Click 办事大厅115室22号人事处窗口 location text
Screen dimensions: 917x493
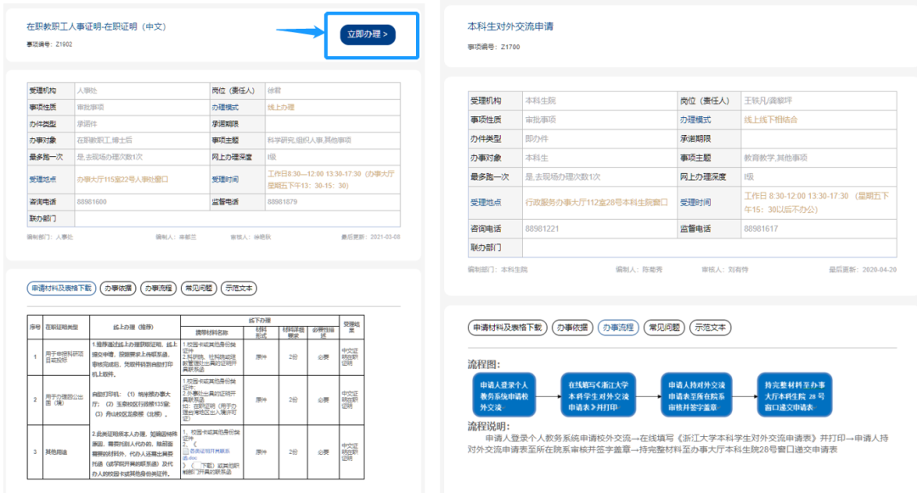click(122, 180)
